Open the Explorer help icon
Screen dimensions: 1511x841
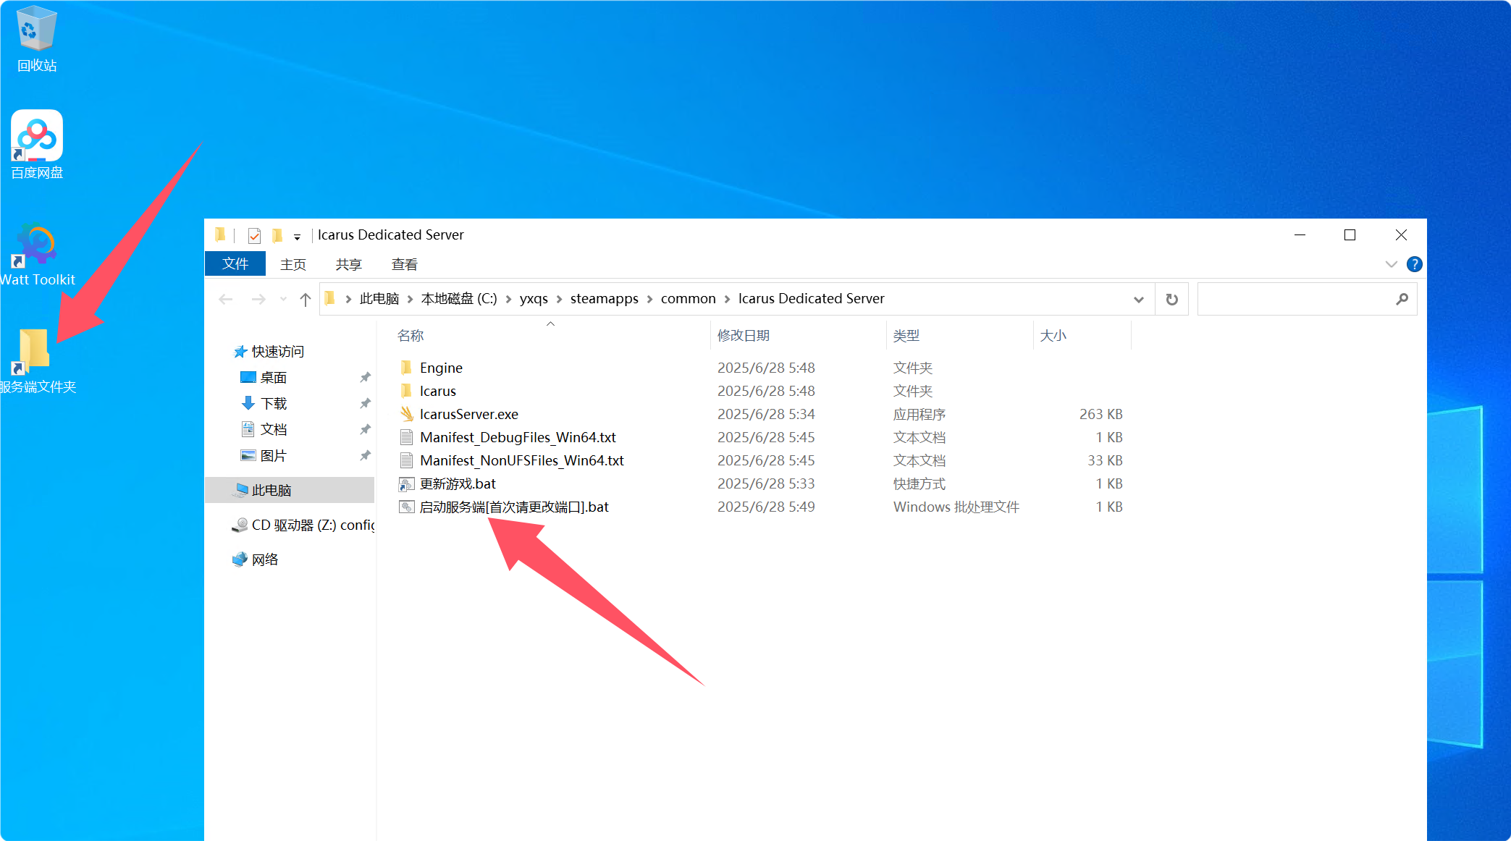tap(1413, 264)
